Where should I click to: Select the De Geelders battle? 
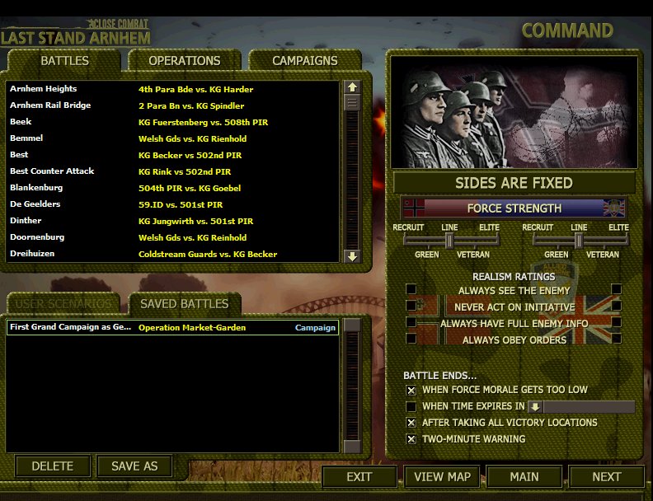click(172, 204)
